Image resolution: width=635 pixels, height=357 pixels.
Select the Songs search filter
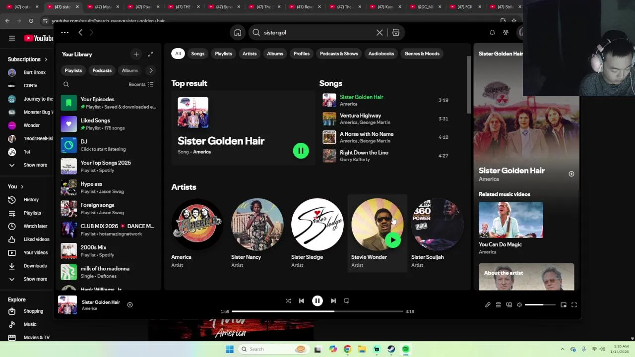(x=198, y=54)
